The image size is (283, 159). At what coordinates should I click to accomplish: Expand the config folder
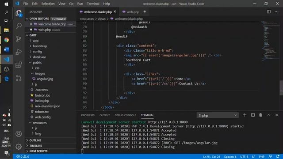click(37, 52)
